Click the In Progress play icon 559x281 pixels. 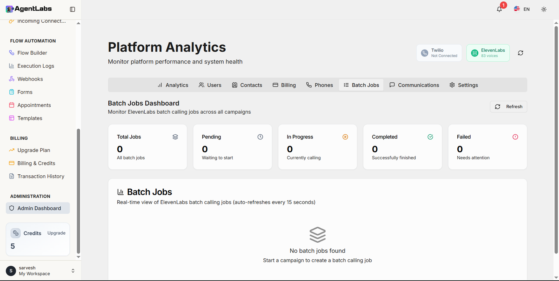pos(345,137)
